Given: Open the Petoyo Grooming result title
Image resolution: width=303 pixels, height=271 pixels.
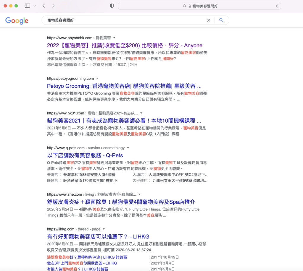Looking at the screenshot, I should click(x=124, y=86).
